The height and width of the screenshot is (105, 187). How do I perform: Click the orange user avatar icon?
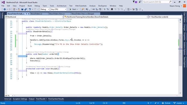pos(184,6)
